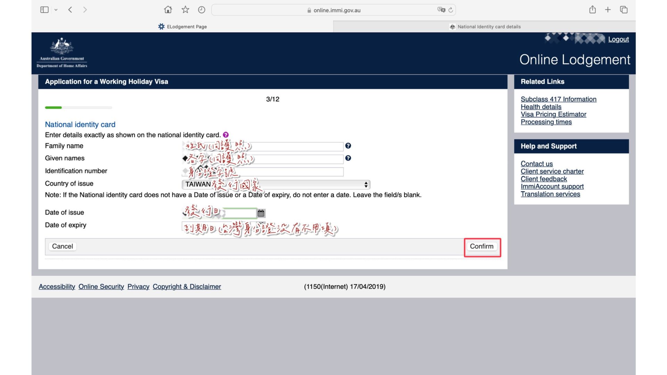This screenshot has width=667, height=375.
Task: Click the bookmarks star icon
Action: point(185,10)
